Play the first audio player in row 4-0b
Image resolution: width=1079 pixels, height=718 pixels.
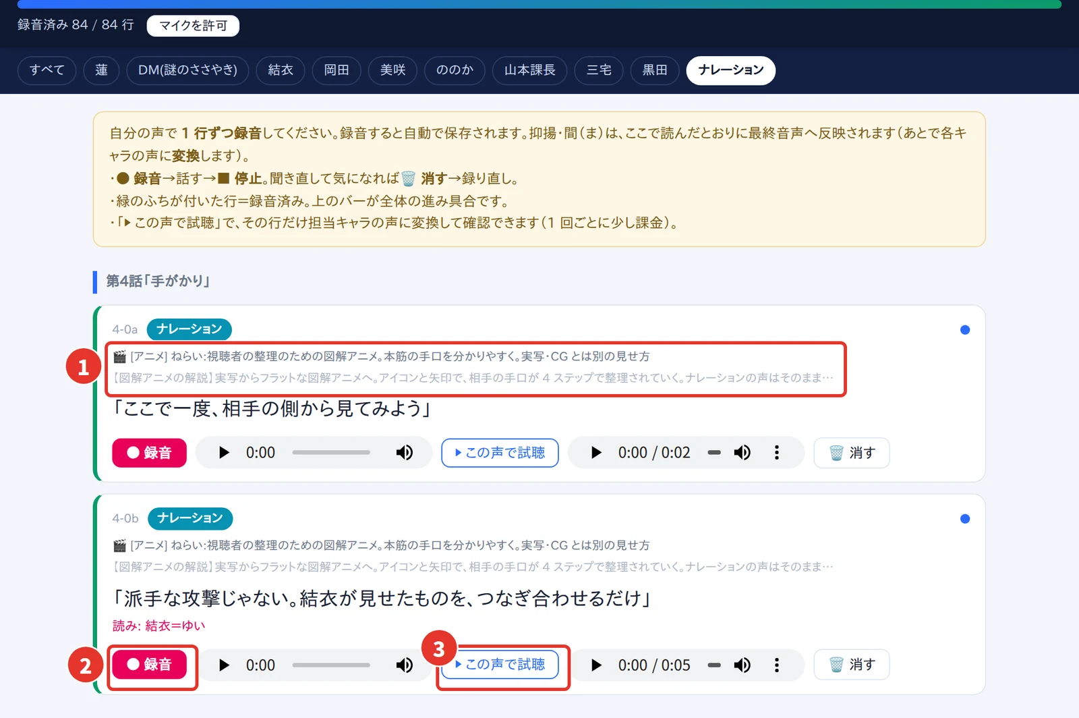click(224, 665)
